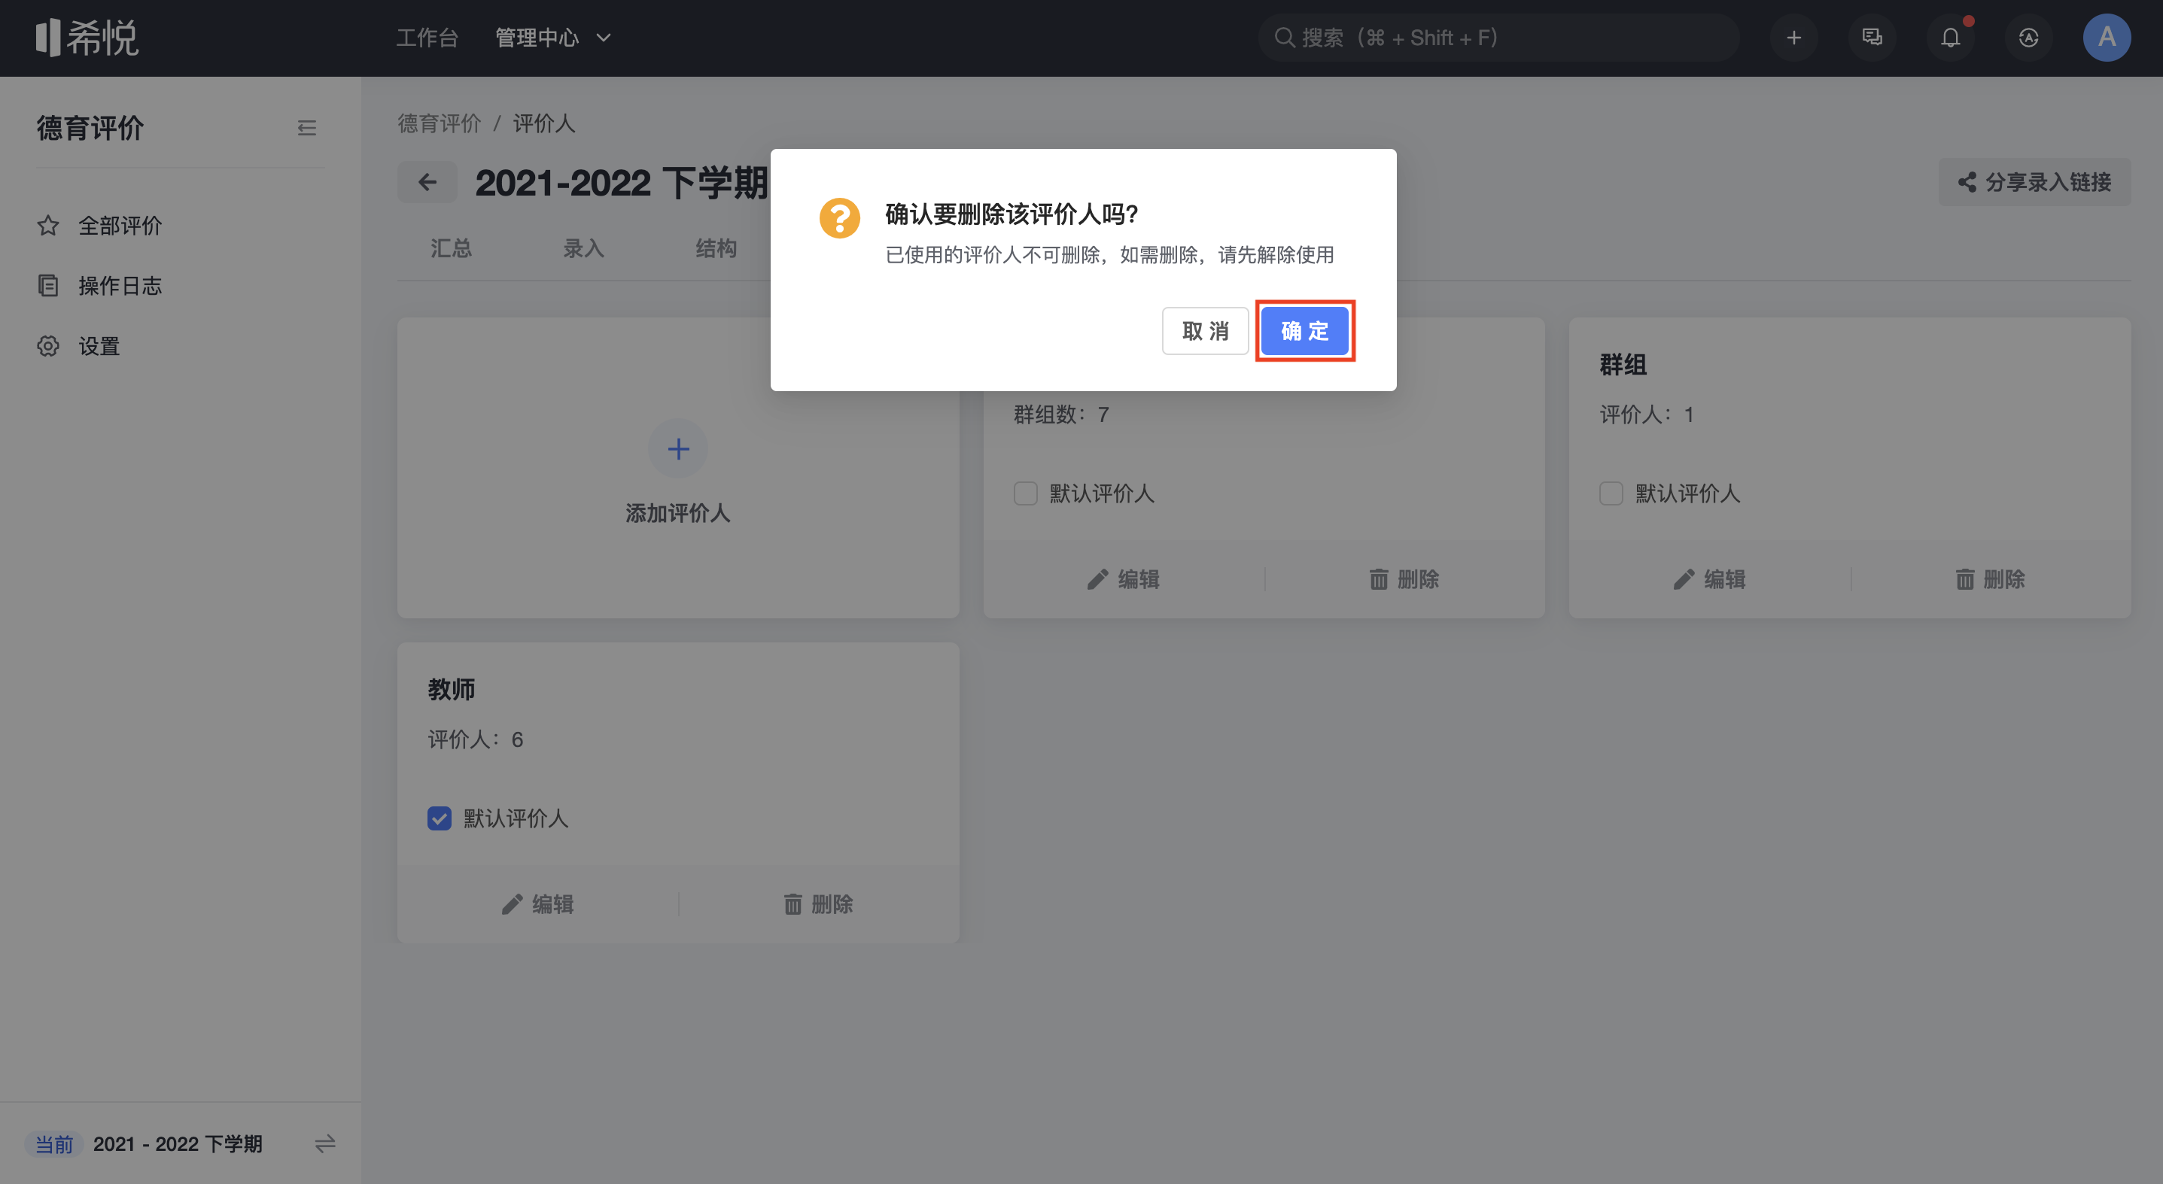Screen dimensions: 2163x1184
Task: Click the orange question mark icon
Action: 839,218
